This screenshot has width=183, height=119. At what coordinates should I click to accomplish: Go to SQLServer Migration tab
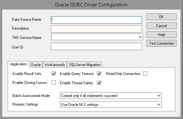click(x=84, y=65)
